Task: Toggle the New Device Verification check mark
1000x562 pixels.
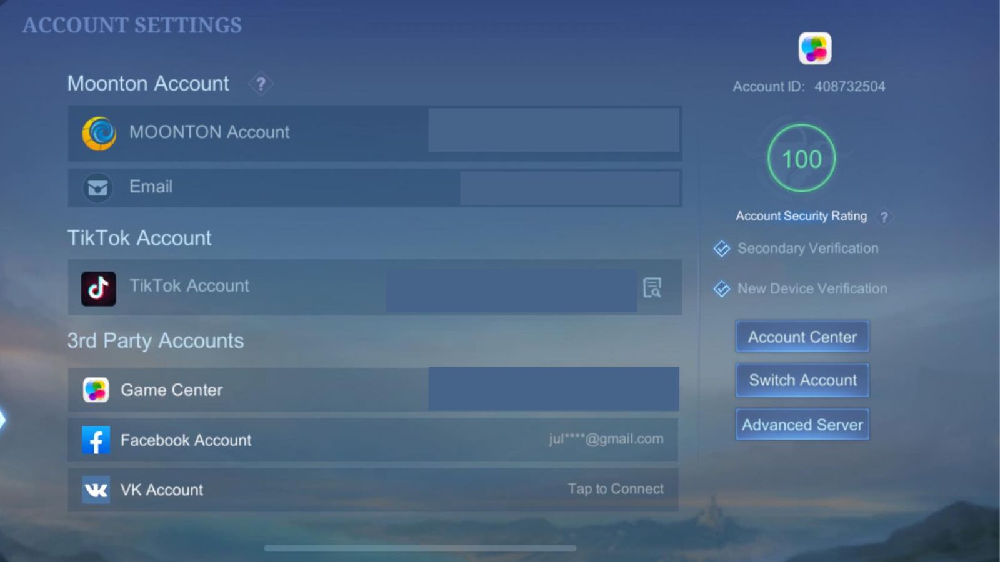Action: [722, 289]
